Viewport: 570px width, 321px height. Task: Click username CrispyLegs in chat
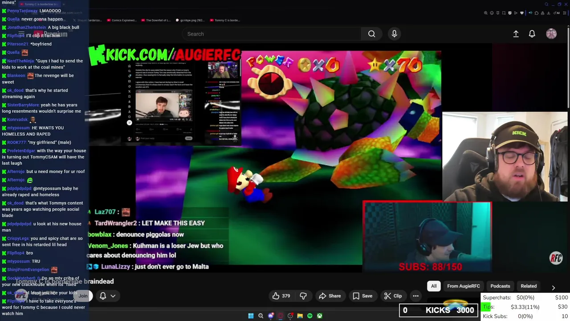tap(18, 239)
